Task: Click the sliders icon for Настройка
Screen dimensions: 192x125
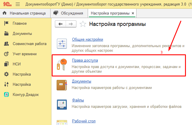Action: [x=6, y=84]
